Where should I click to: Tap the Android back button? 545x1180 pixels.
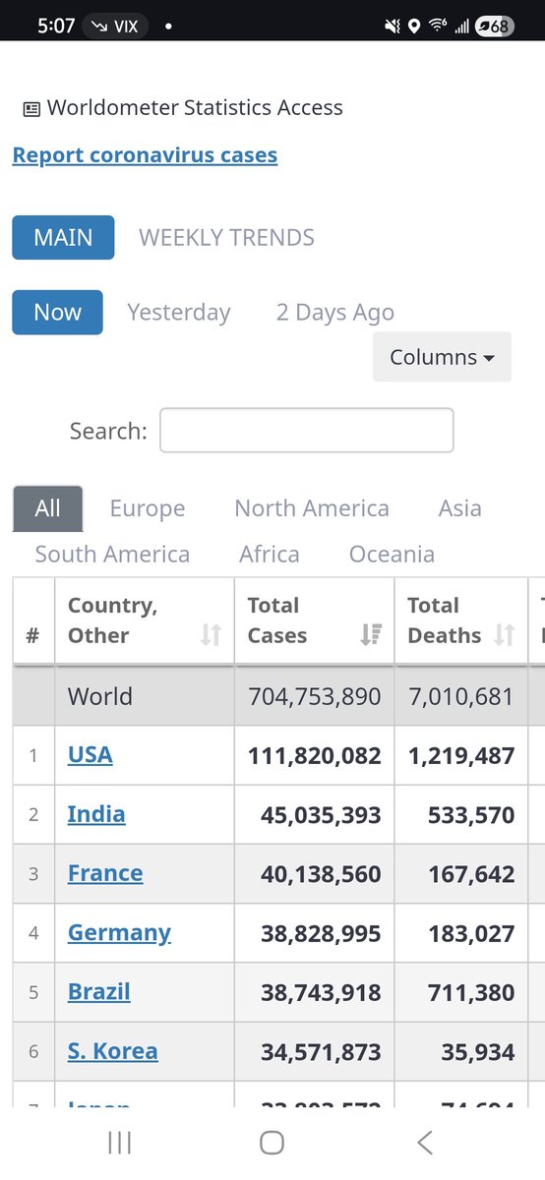[x=424, y=1142]
